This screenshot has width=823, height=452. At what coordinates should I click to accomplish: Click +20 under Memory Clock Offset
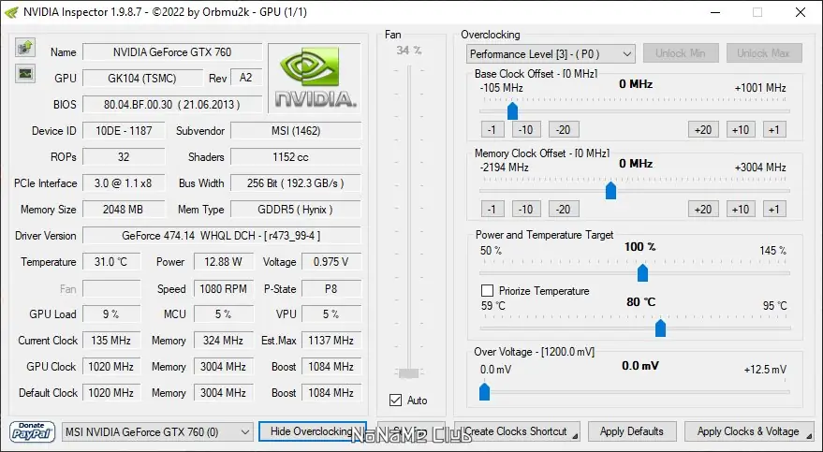click(x=703, y=210)
